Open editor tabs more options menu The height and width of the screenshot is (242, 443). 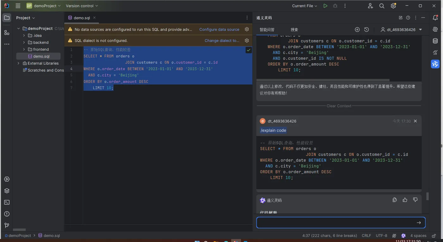click(247, 18)
